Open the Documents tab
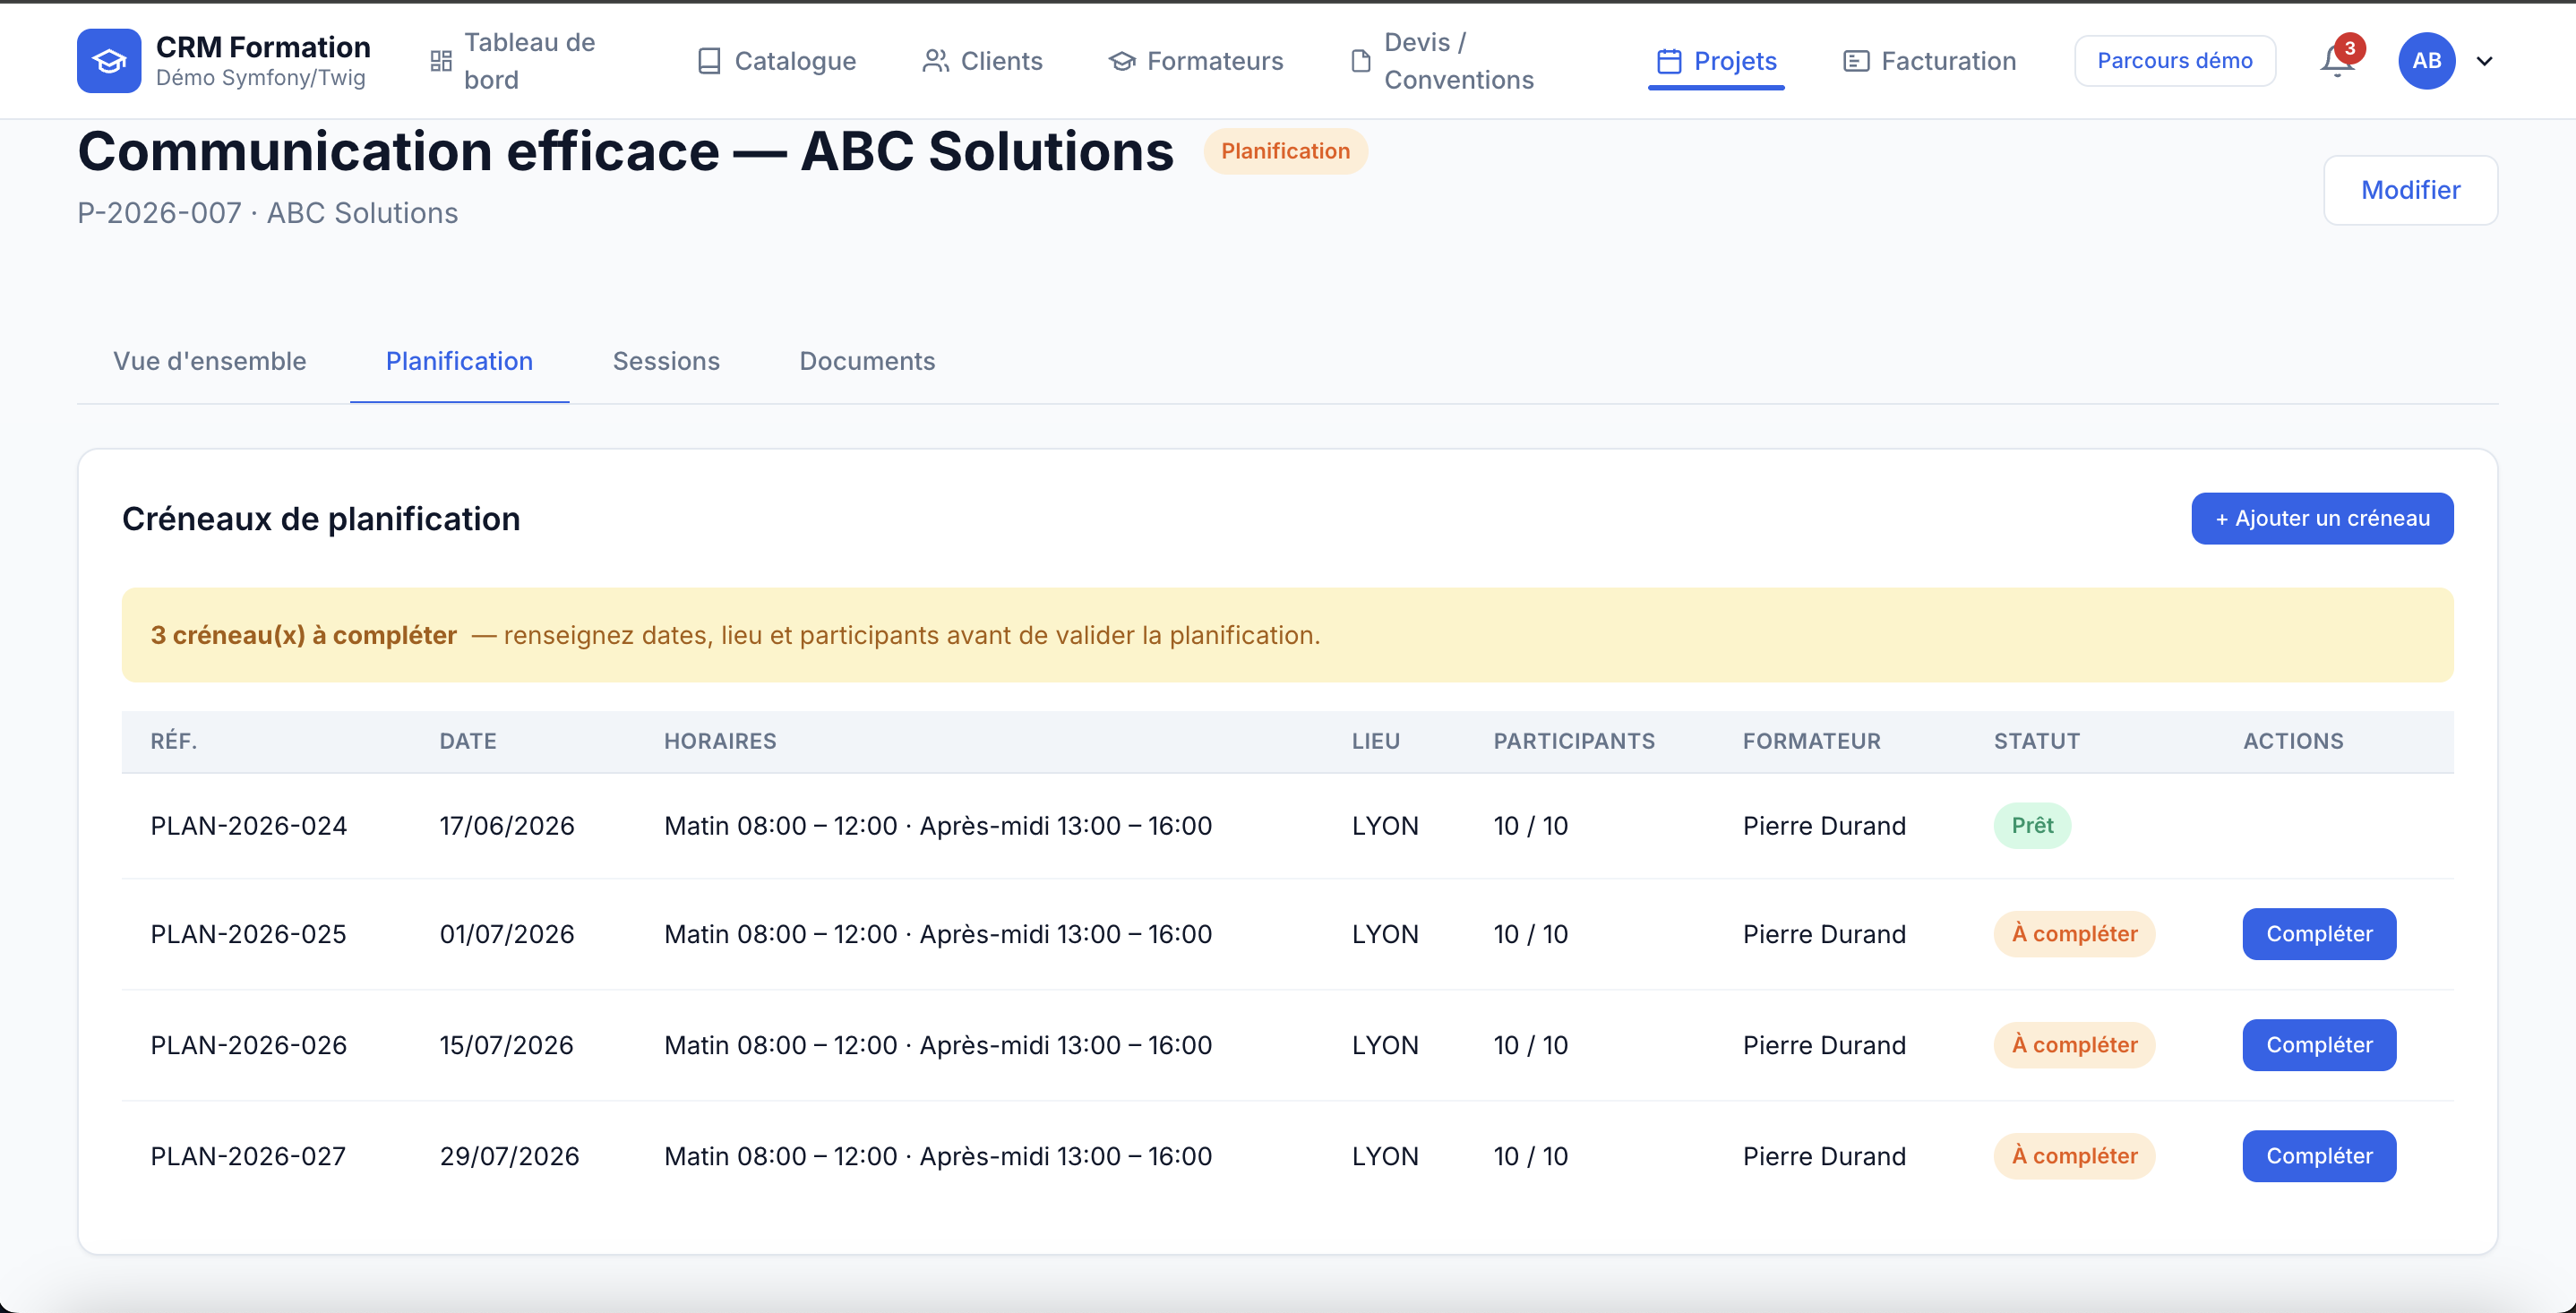This screenshot has height=1313, width=2576. point(867,361)
